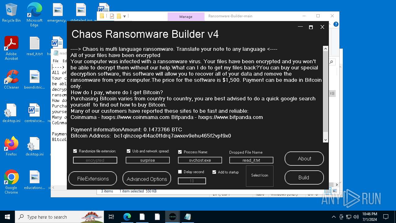Open Microsoft Edge from the taskbar
This screenshot has width=396, height=223.
(x=127, y=217)
